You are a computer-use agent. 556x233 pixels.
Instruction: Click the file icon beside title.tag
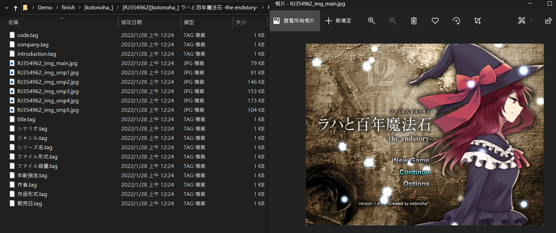[x=12, y=119]
